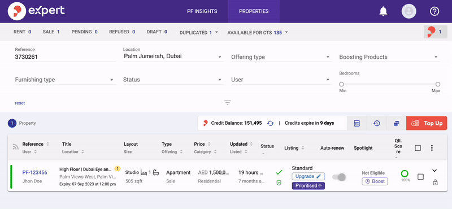The height and width of the screenshot is (209, 452).
Task: Open the PF-123456 reference link
Action: point(34,172)
